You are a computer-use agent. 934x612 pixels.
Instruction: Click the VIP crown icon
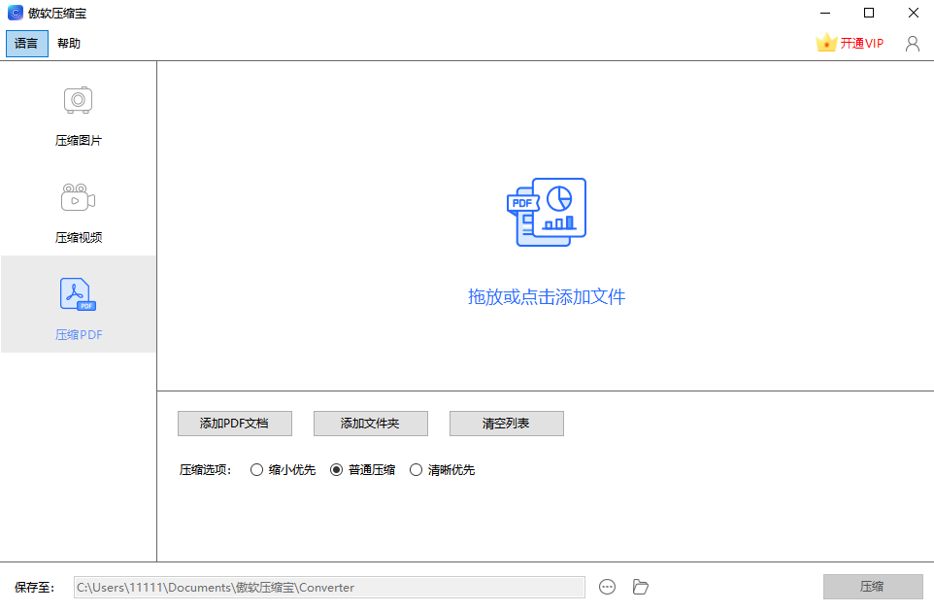click(x=826, y=43)
